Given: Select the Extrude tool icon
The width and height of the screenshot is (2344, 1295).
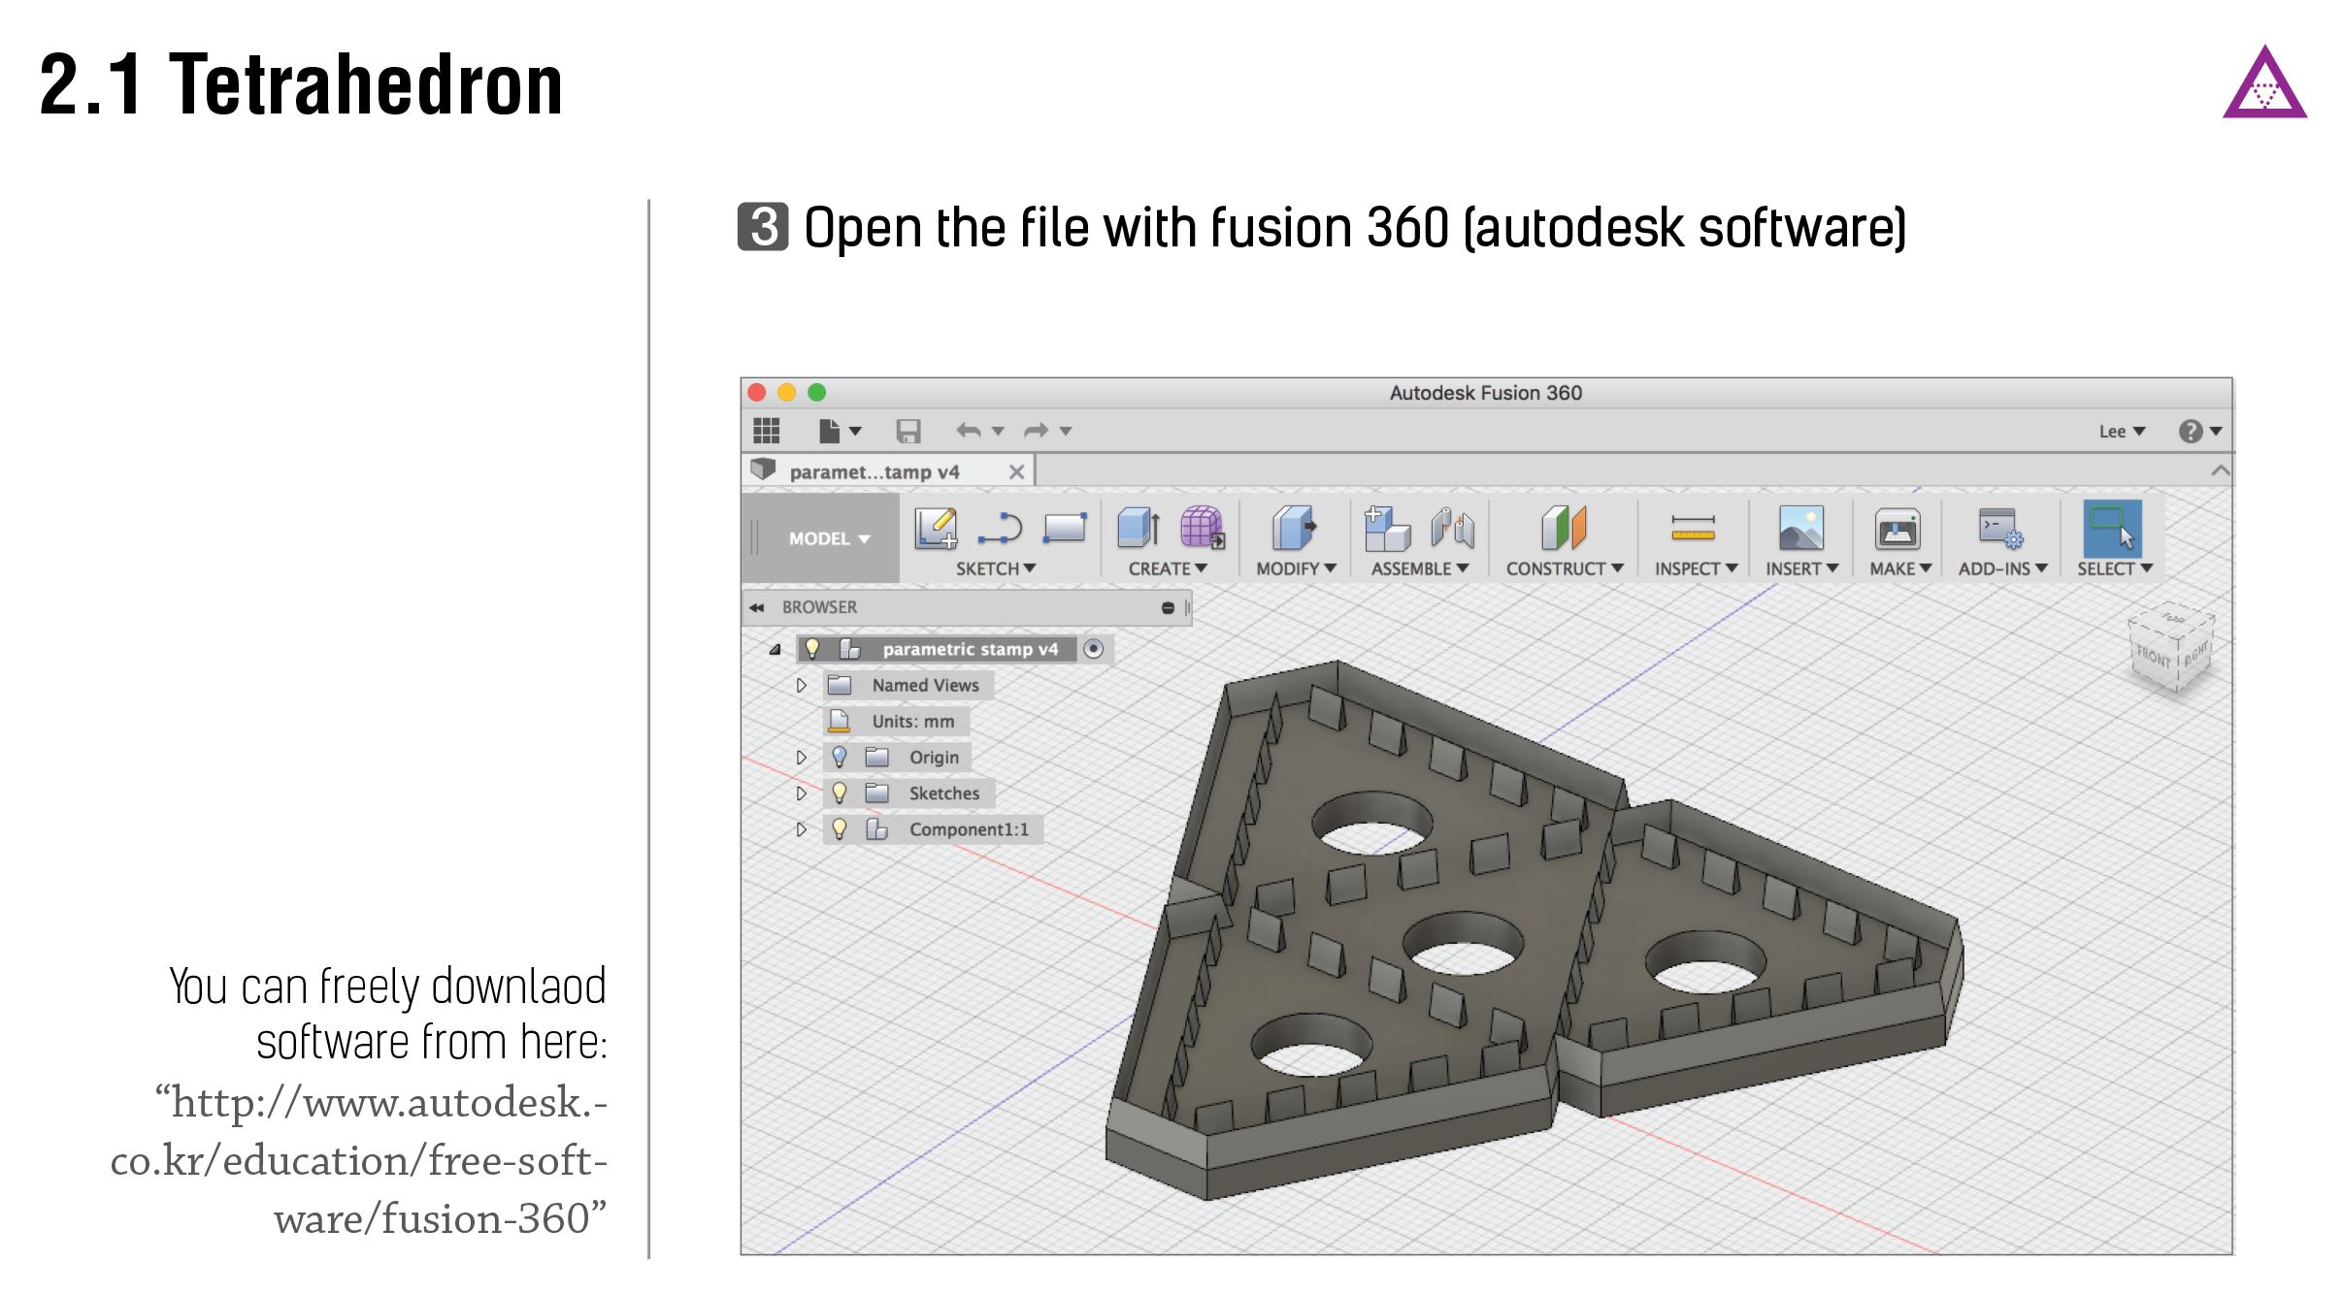Looking at the screenshot, I should coord(1139,529).
